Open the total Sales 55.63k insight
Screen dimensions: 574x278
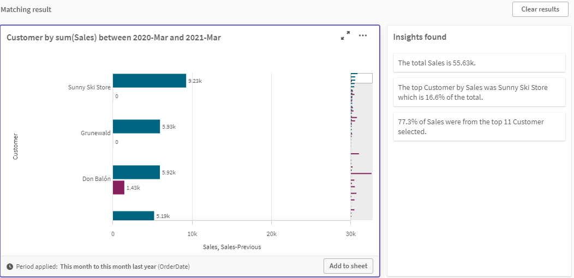tap(479, 63)
